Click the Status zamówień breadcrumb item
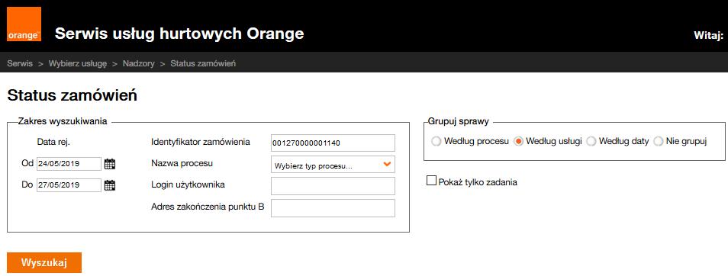The image size is (728, 276). [x=203, y=63]
